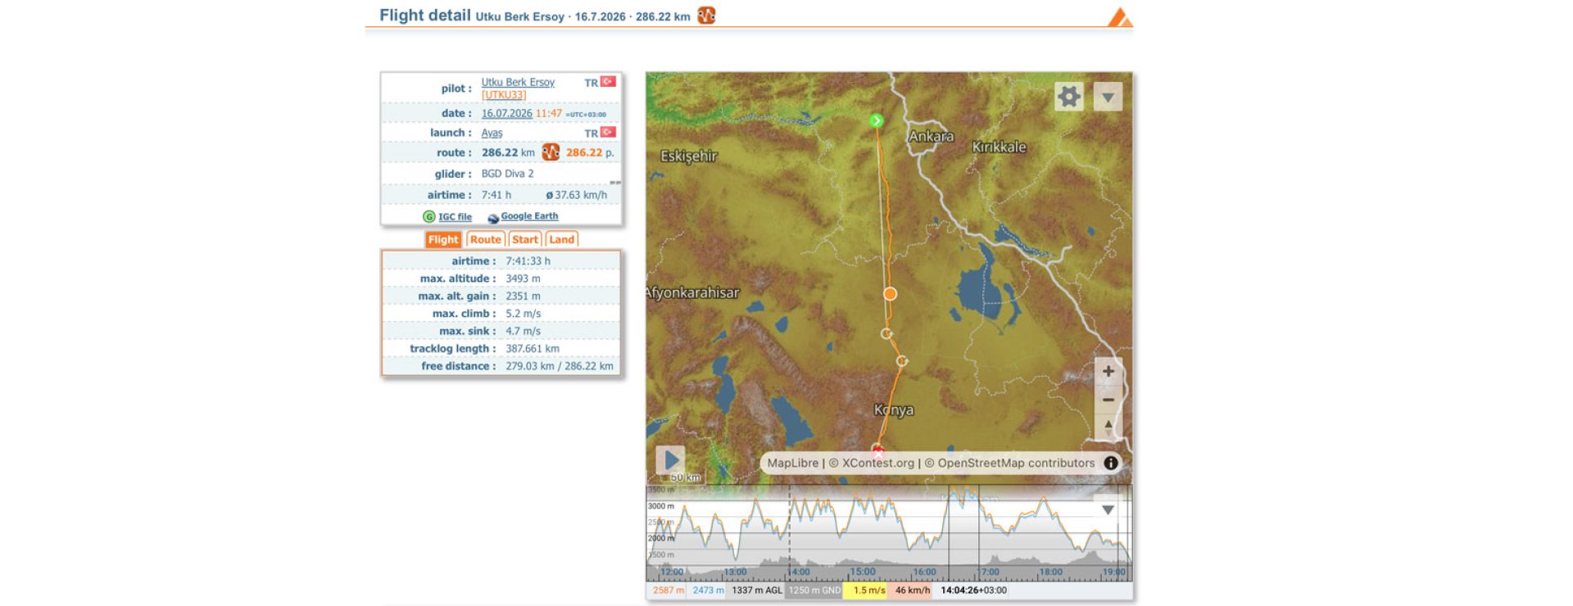Switch to the Flight tab
Screen dimensions: 1573x606
(442, 239)
